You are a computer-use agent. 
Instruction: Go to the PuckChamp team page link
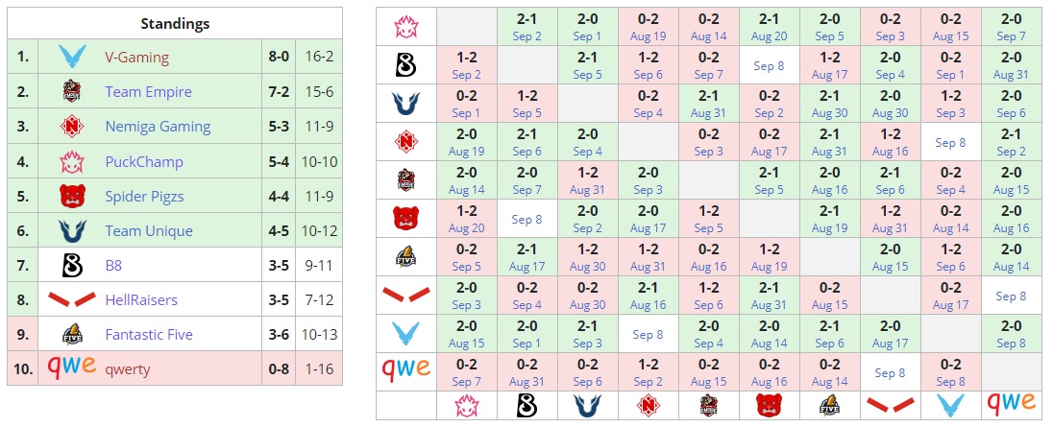143,161
